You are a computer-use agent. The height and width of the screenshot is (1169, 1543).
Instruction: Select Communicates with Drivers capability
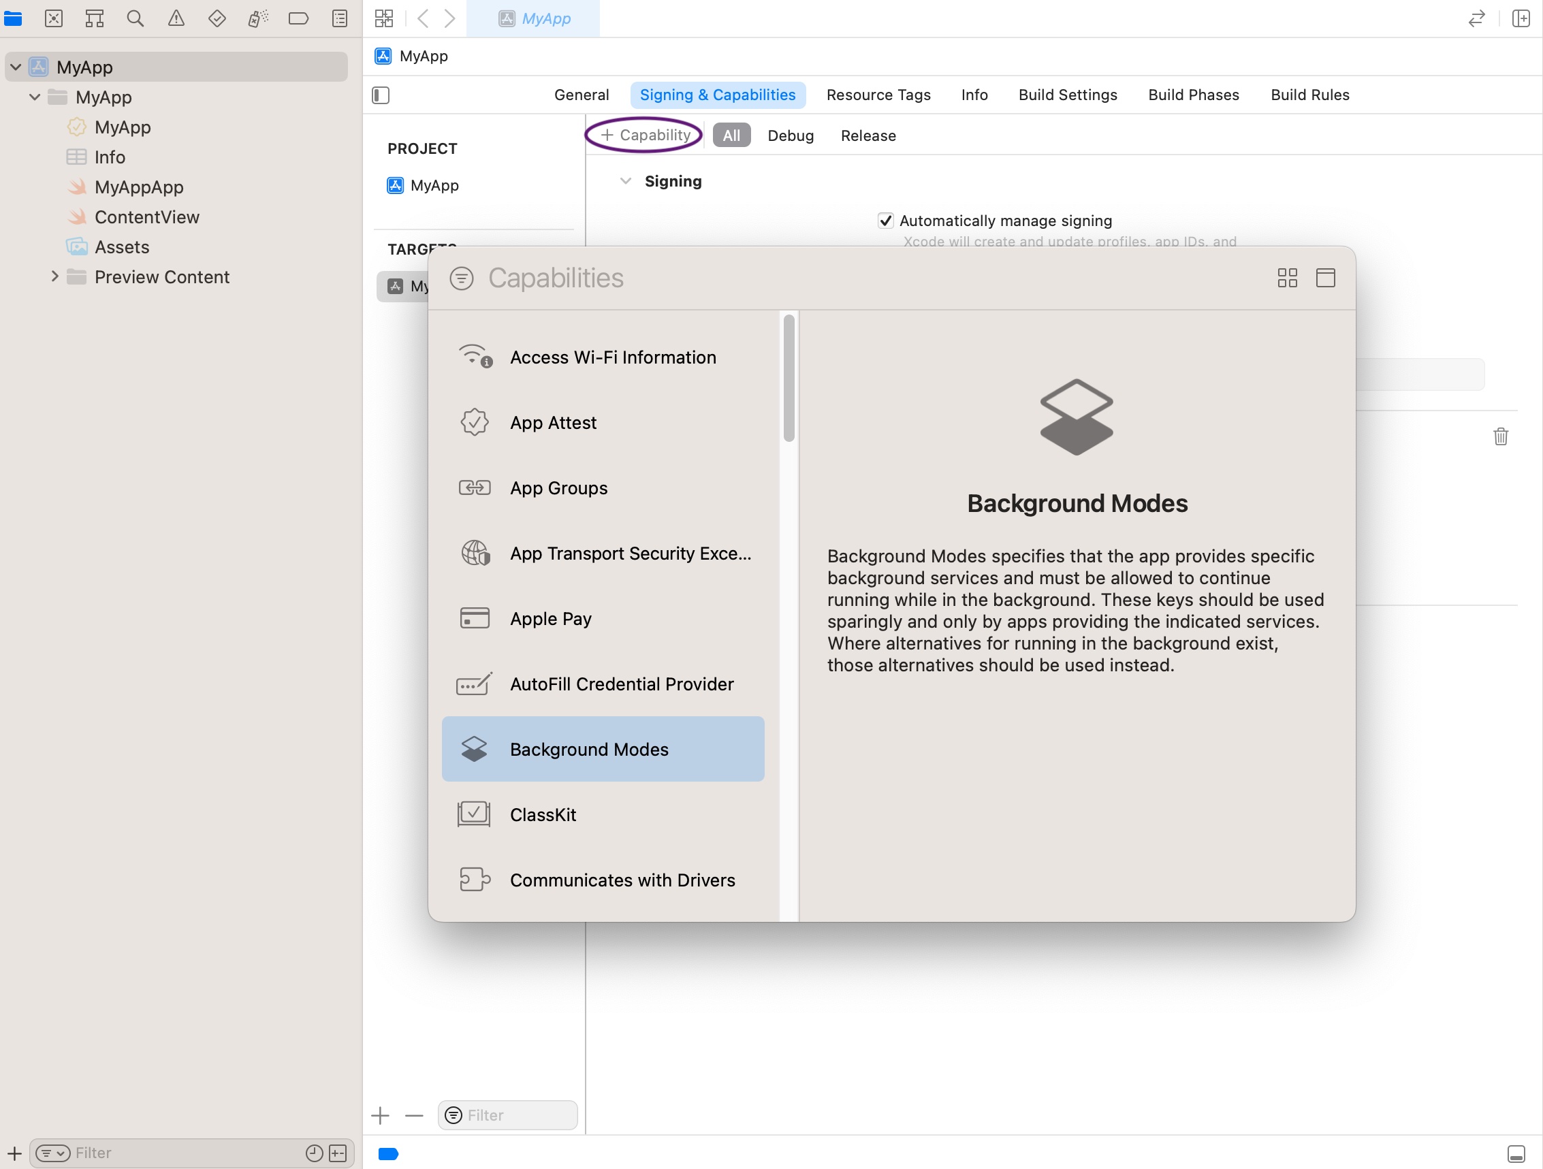pyautogui.click(x=603, y=880)
